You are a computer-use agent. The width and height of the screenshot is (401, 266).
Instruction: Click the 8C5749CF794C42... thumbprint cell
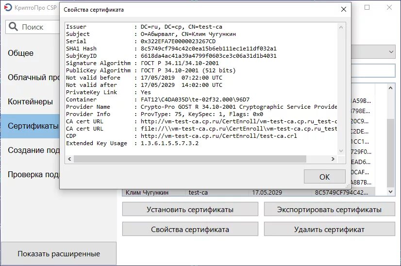pyautogui.click(x=341, y=192)
